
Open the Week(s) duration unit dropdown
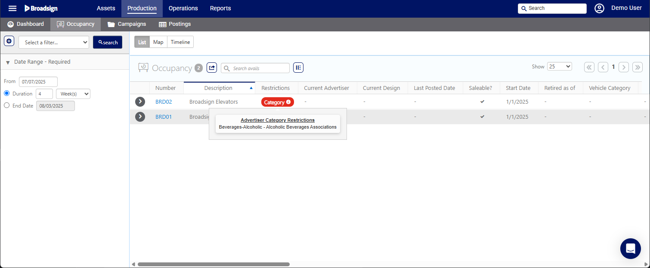click(x=73, y=94)
